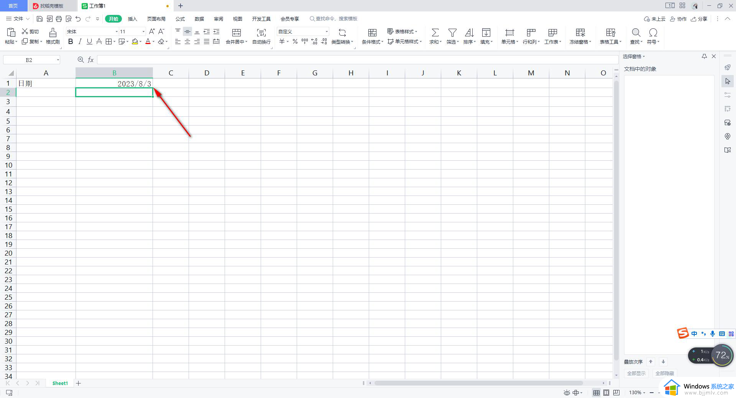Click Show All (全部显示) in selection pane

coord(636,373)
